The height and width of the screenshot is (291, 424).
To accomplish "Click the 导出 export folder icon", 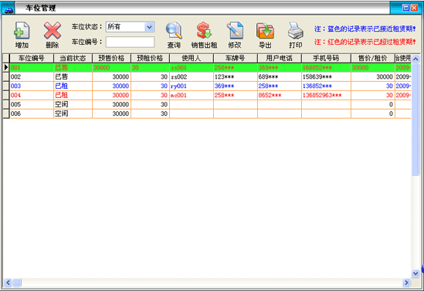I will click(x=265, y=30).
